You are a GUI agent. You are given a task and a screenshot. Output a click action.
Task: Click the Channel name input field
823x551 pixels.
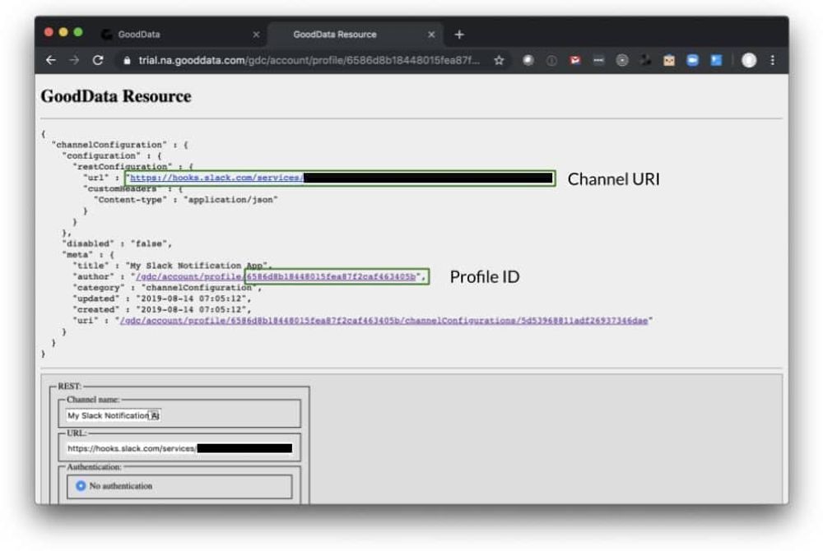pyautogui.click(x=114, y=415)
